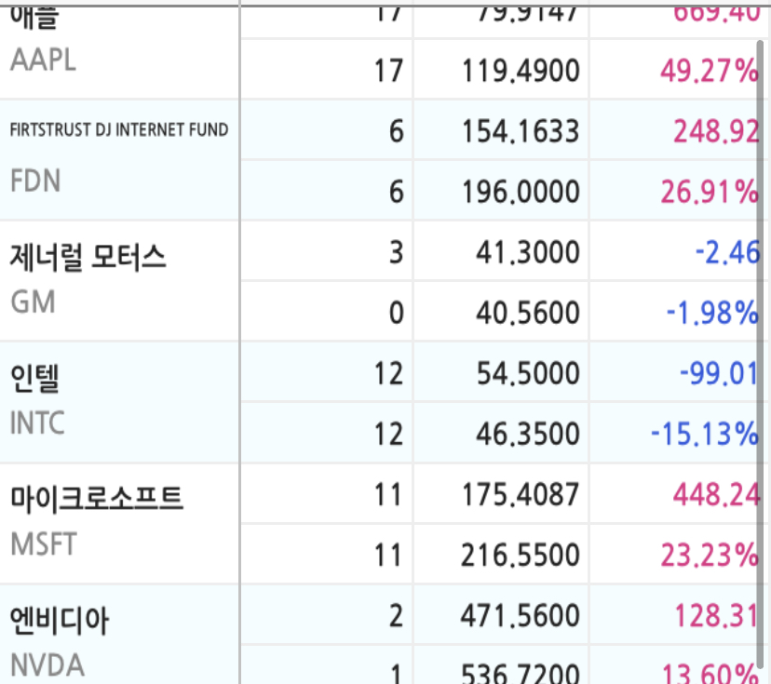Select FDN's current price 196.0000
This screenshot has height=684, width=771.
coord(521,192)
